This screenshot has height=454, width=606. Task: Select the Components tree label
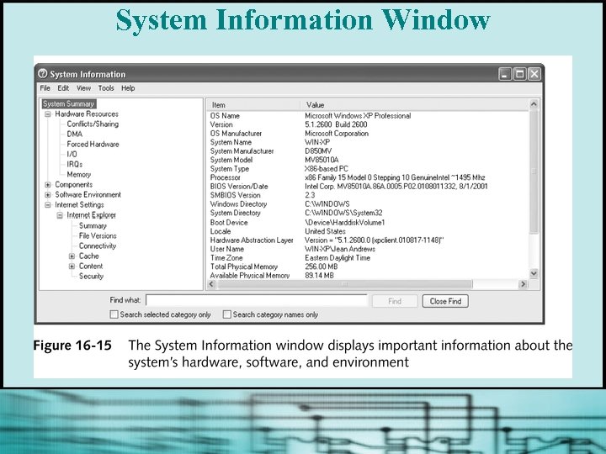pyautogui.click(x=74, y=184)
